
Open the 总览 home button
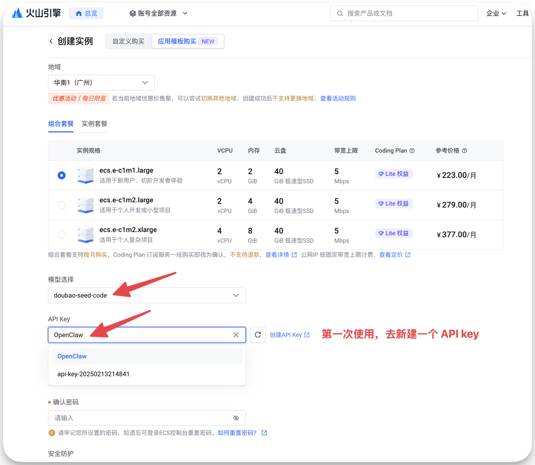click(87, 13)
